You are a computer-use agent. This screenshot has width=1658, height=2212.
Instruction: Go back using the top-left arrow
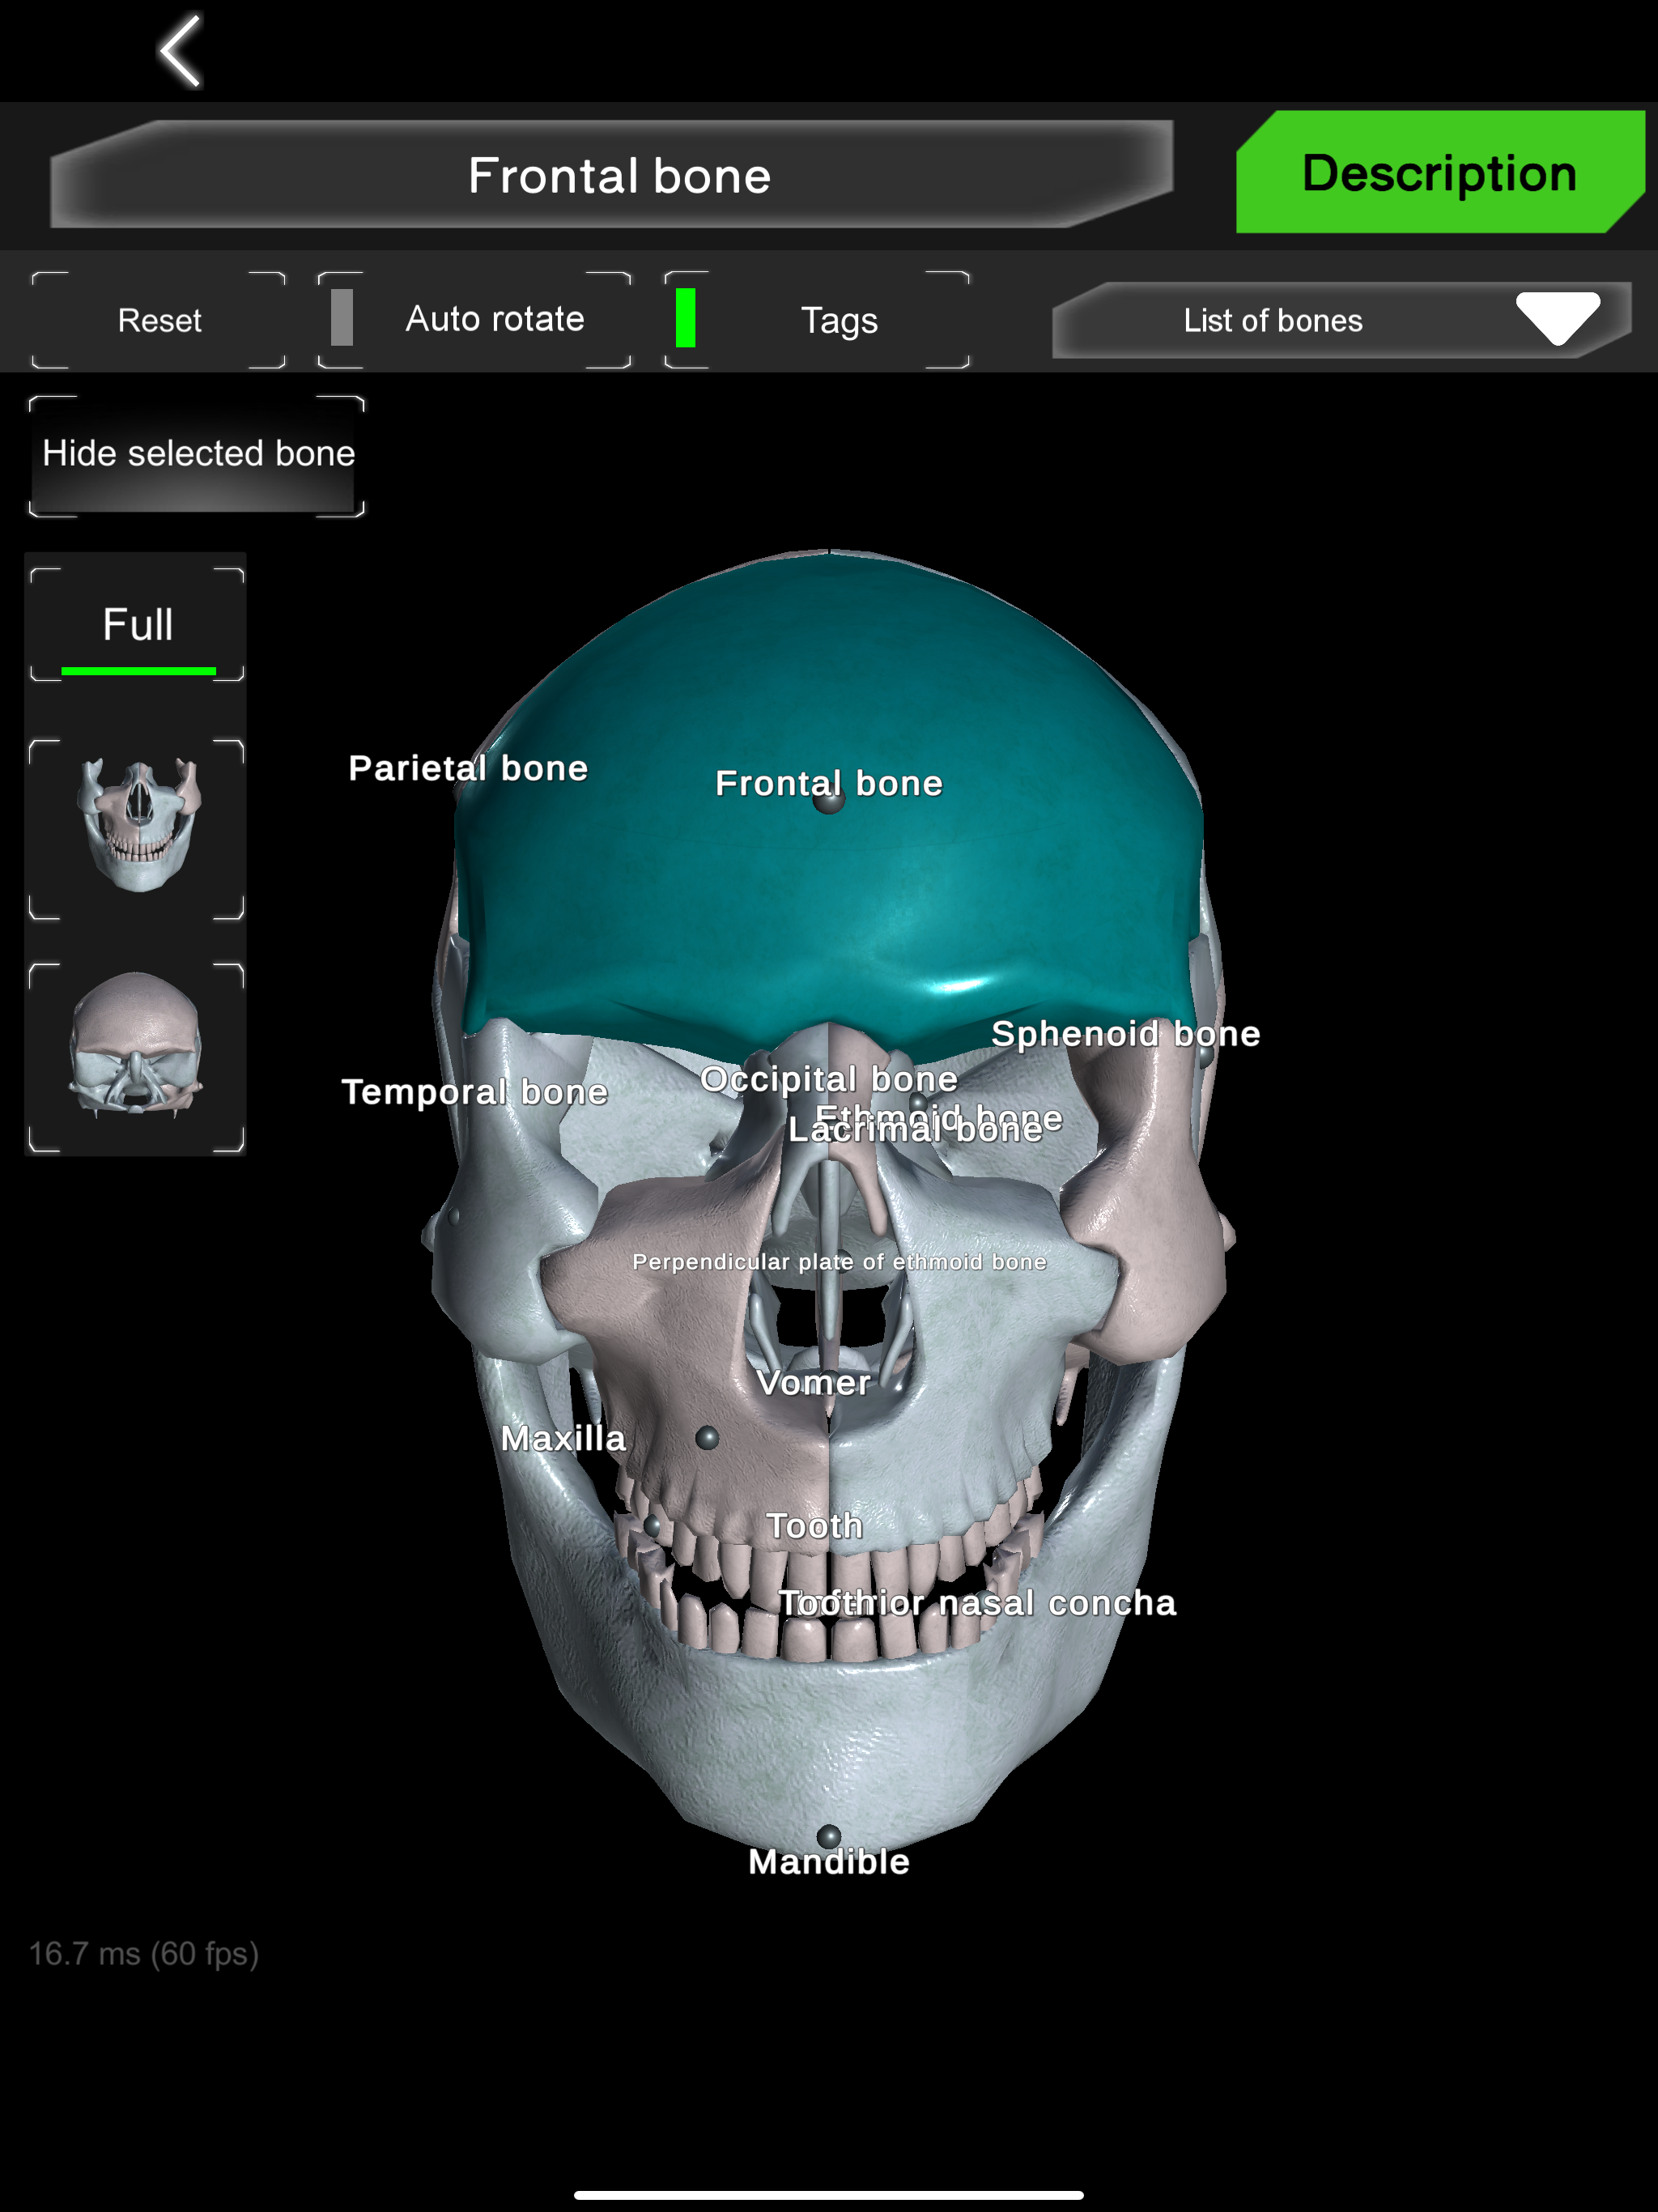[x=181, y=51]
